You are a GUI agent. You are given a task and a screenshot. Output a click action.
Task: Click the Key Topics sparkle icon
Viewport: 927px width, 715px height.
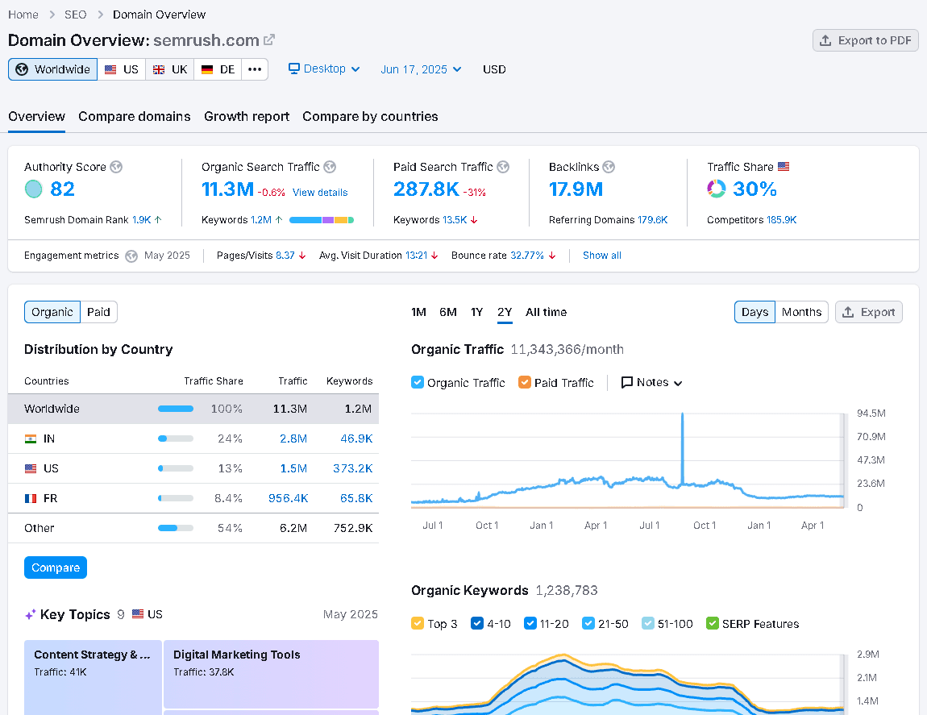pyautogui.click(x=30, y=614)
